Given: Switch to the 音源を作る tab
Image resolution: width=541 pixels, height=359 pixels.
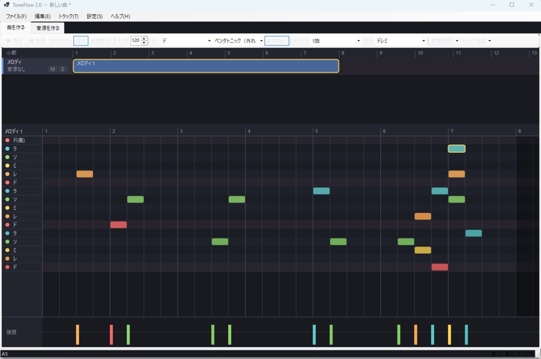Looking at the screenshot, I should (48, 28).
